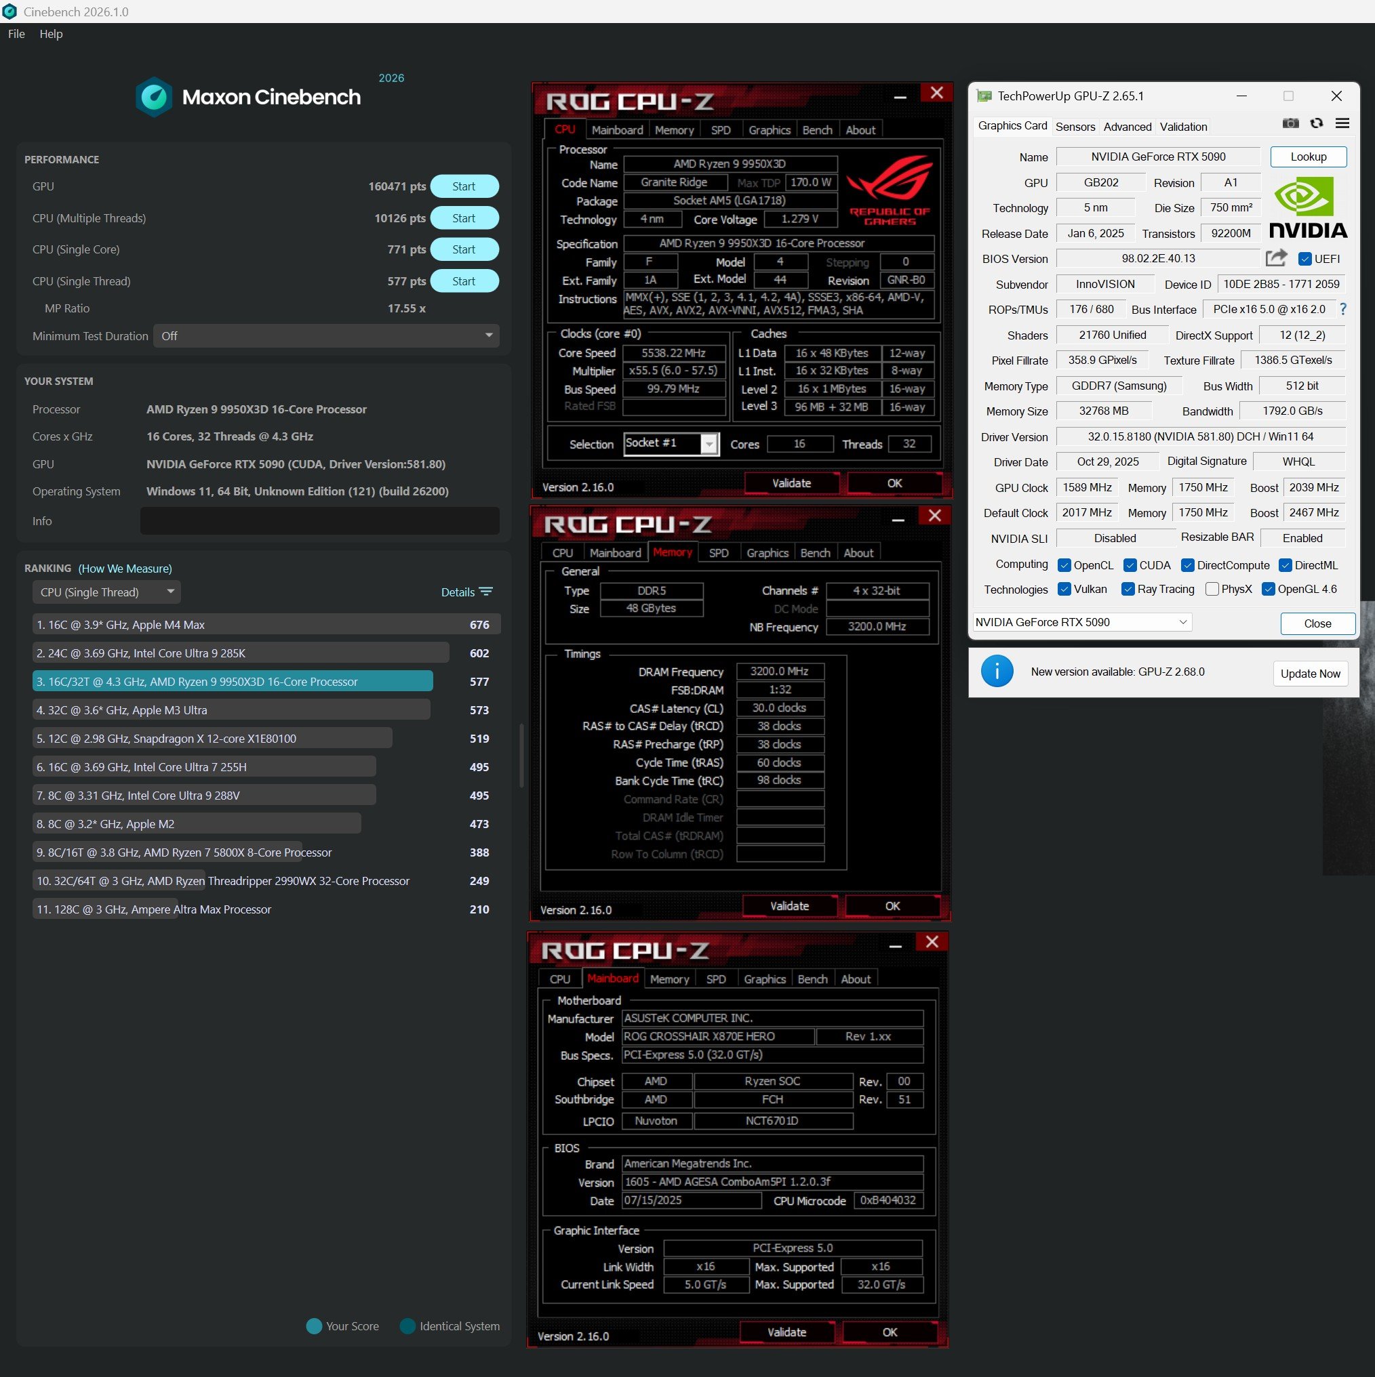Open the File menu in Cinebench

pyautogui.click(x=16, y=33)
